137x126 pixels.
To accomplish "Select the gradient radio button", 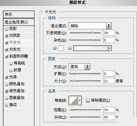I will tap(70, 48).
